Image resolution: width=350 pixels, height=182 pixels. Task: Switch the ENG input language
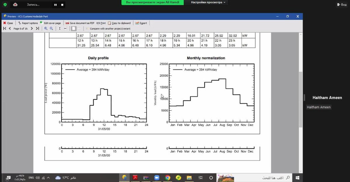pos(31,178)
